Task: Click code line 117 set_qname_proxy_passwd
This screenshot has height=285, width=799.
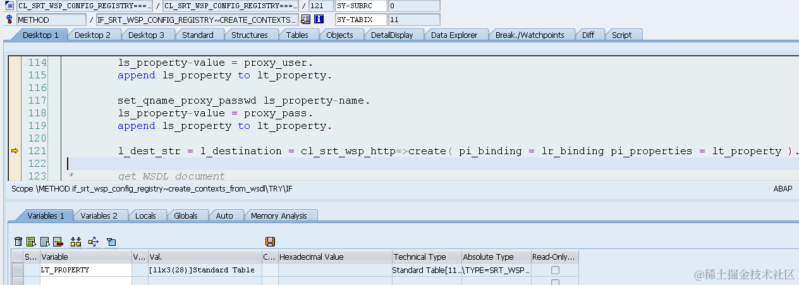Action: (244, 100)
